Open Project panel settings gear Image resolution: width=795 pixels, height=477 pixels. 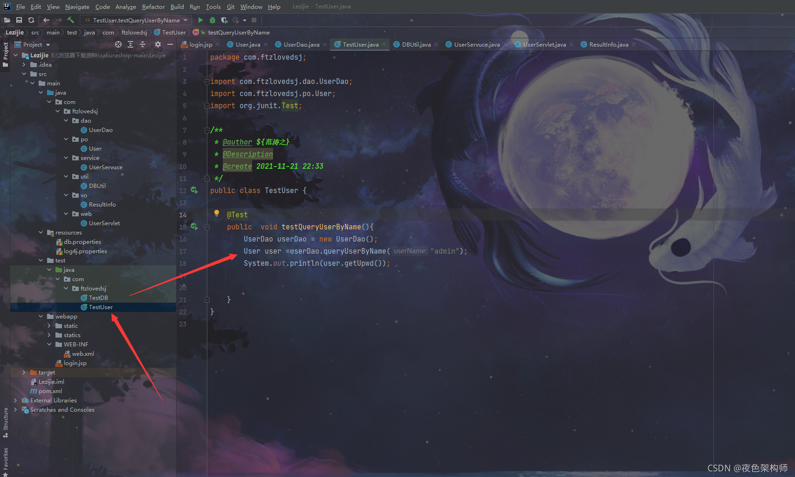click(x=158, y=44)
